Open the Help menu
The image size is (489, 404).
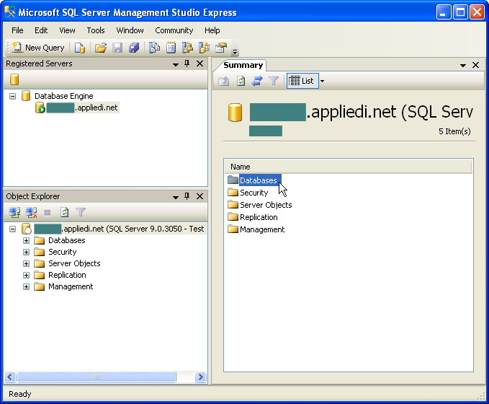(212, 30)
